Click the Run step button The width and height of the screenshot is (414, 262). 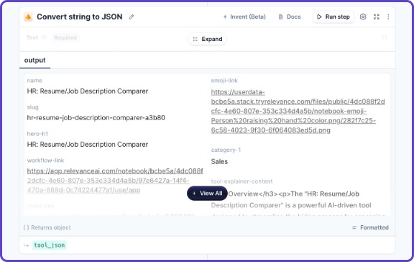[x=333, y=17]
